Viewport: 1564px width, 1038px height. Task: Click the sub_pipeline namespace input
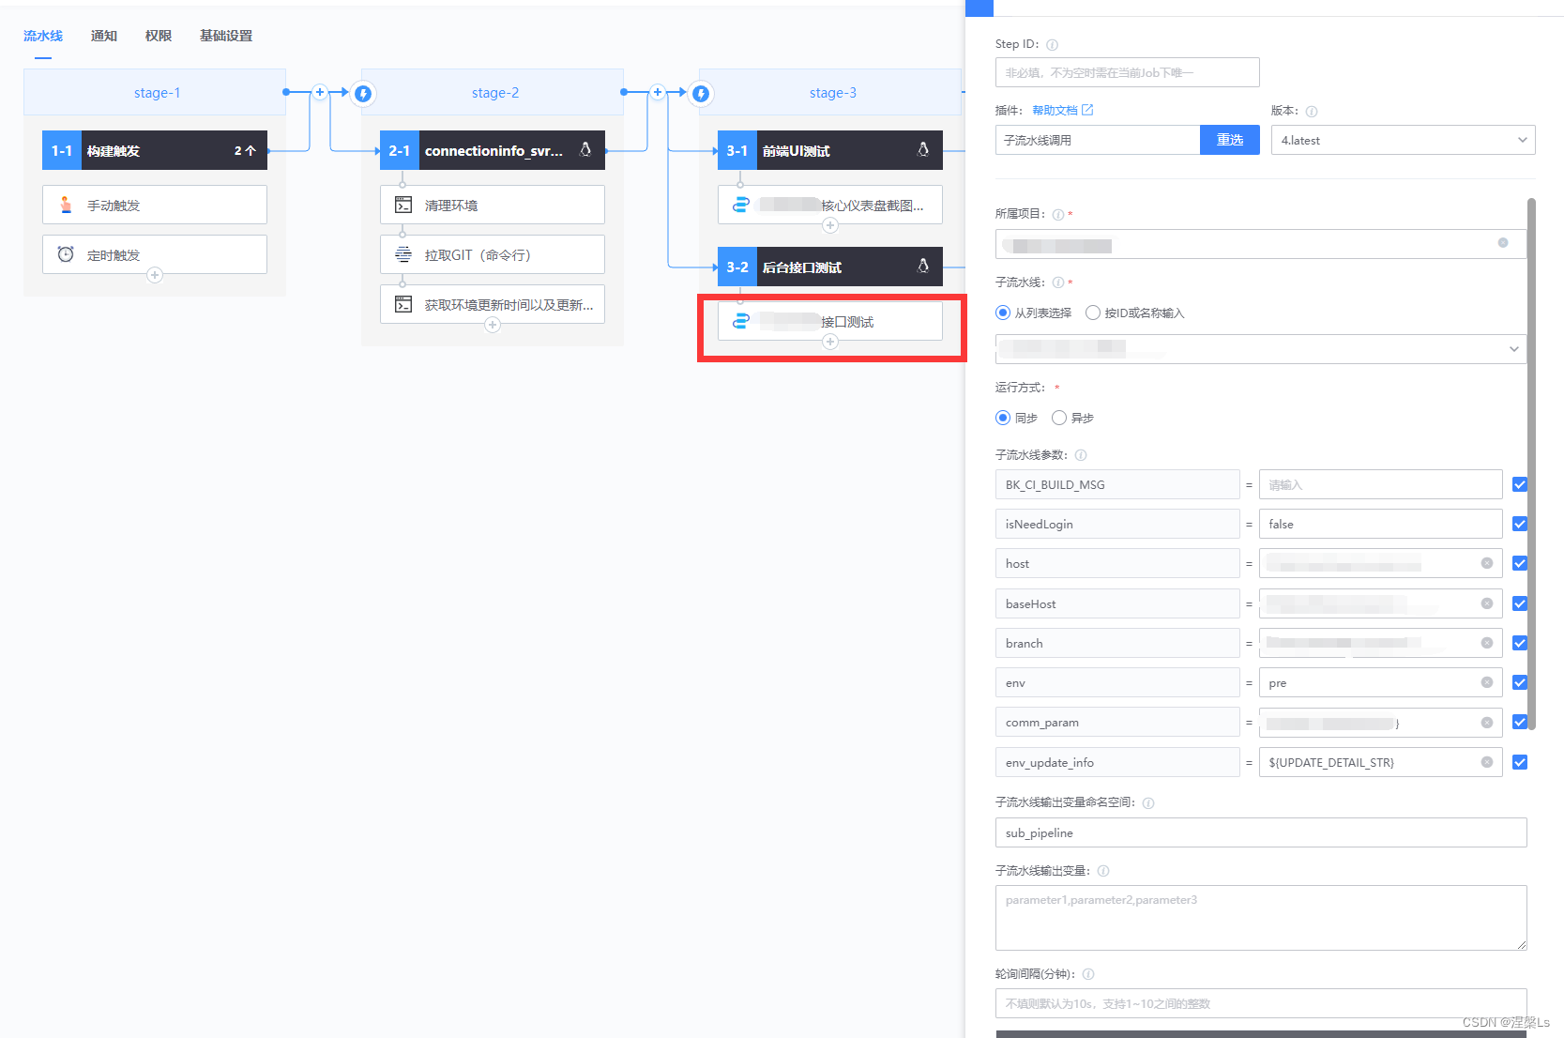pyautogui.click(x=1261, y=832)
